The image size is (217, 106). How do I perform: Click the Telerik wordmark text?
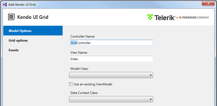[165, 17]
